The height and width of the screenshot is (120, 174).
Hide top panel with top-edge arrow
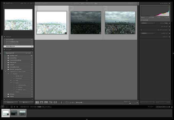pos(87,1)
